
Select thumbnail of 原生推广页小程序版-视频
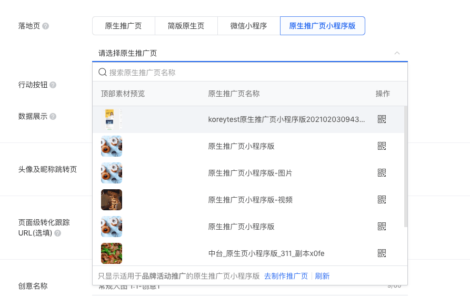tap(112, 200)
